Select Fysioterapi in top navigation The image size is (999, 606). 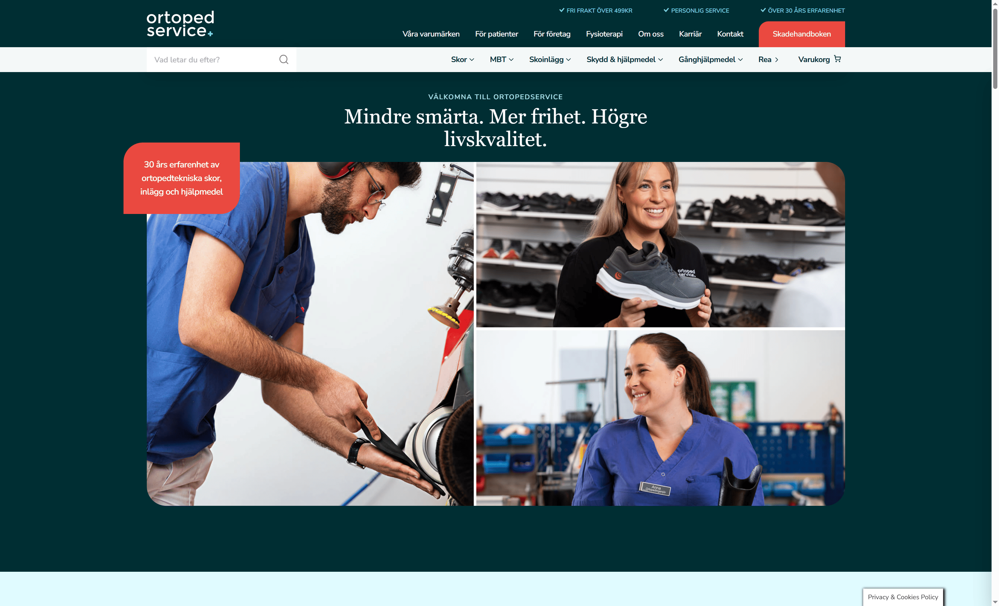pyautogui.click(x=604, y=34)
